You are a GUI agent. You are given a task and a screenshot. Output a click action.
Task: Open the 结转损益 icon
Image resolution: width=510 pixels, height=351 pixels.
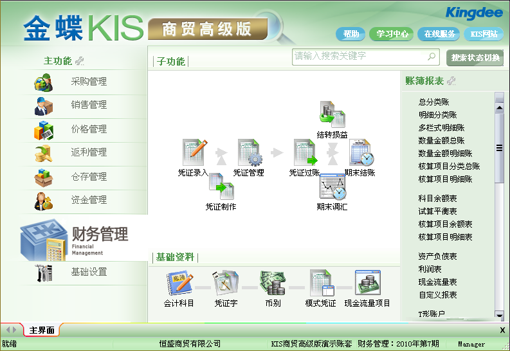332,115
